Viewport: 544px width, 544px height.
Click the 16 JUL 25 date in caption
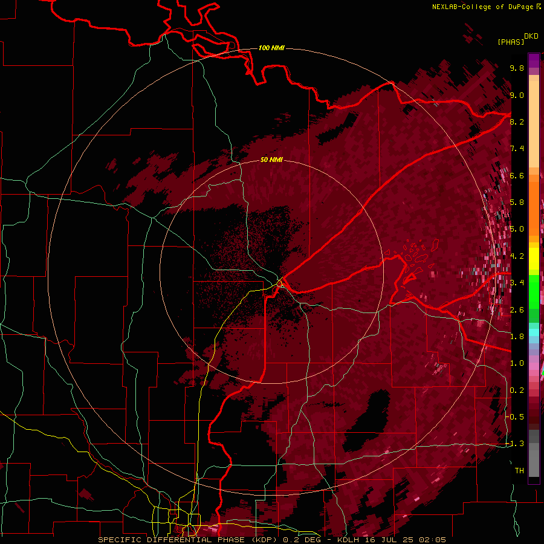(390, 540)
